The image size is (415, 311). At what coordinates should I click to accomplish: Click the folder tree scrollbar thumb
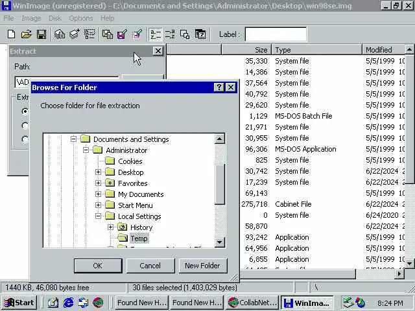click(x=220, y=184)
